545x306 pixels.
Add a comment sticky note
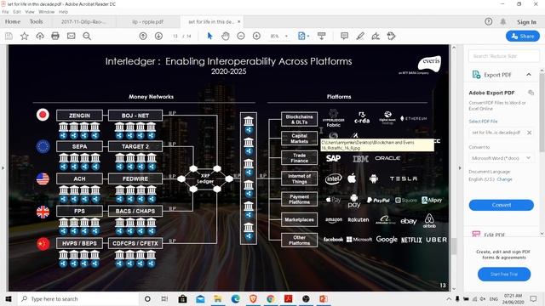(x=344, y=36)
